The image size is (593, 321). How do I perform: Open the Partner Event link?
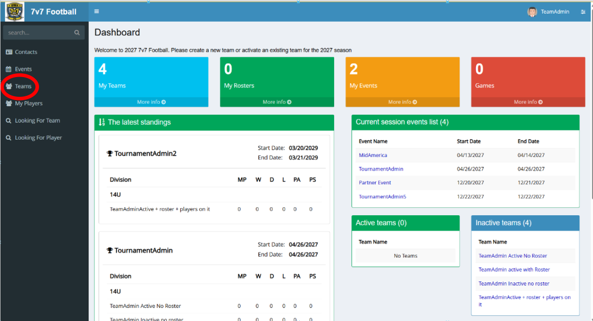tap(375, 182)
